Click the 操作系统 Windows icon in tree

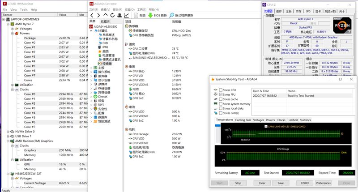(x=95, y=72)
